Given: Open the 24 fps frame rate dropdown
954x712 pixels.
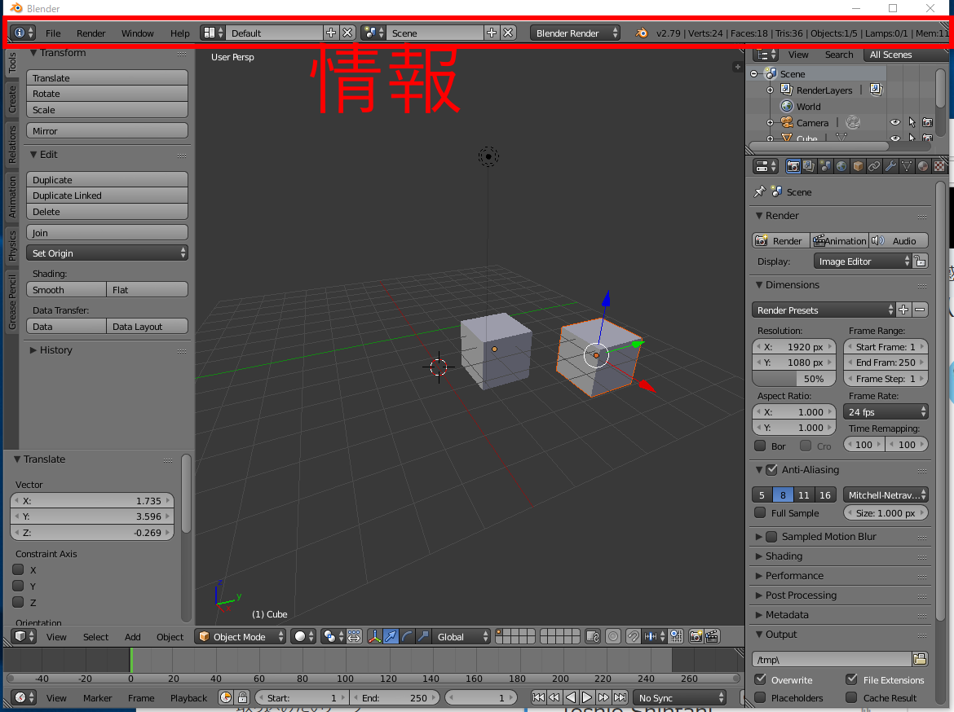Looking at the screenshot, I should 886,411.
